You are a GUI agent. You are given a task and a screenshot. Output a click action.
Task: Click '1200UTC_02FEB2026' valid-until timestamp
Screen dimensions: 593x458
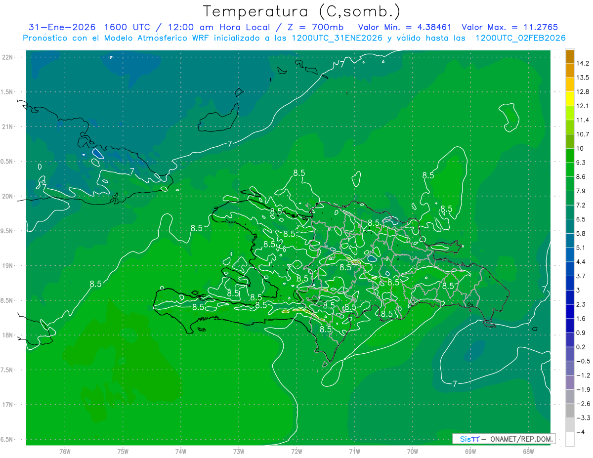pyautogui.click(x=520, y=38)
